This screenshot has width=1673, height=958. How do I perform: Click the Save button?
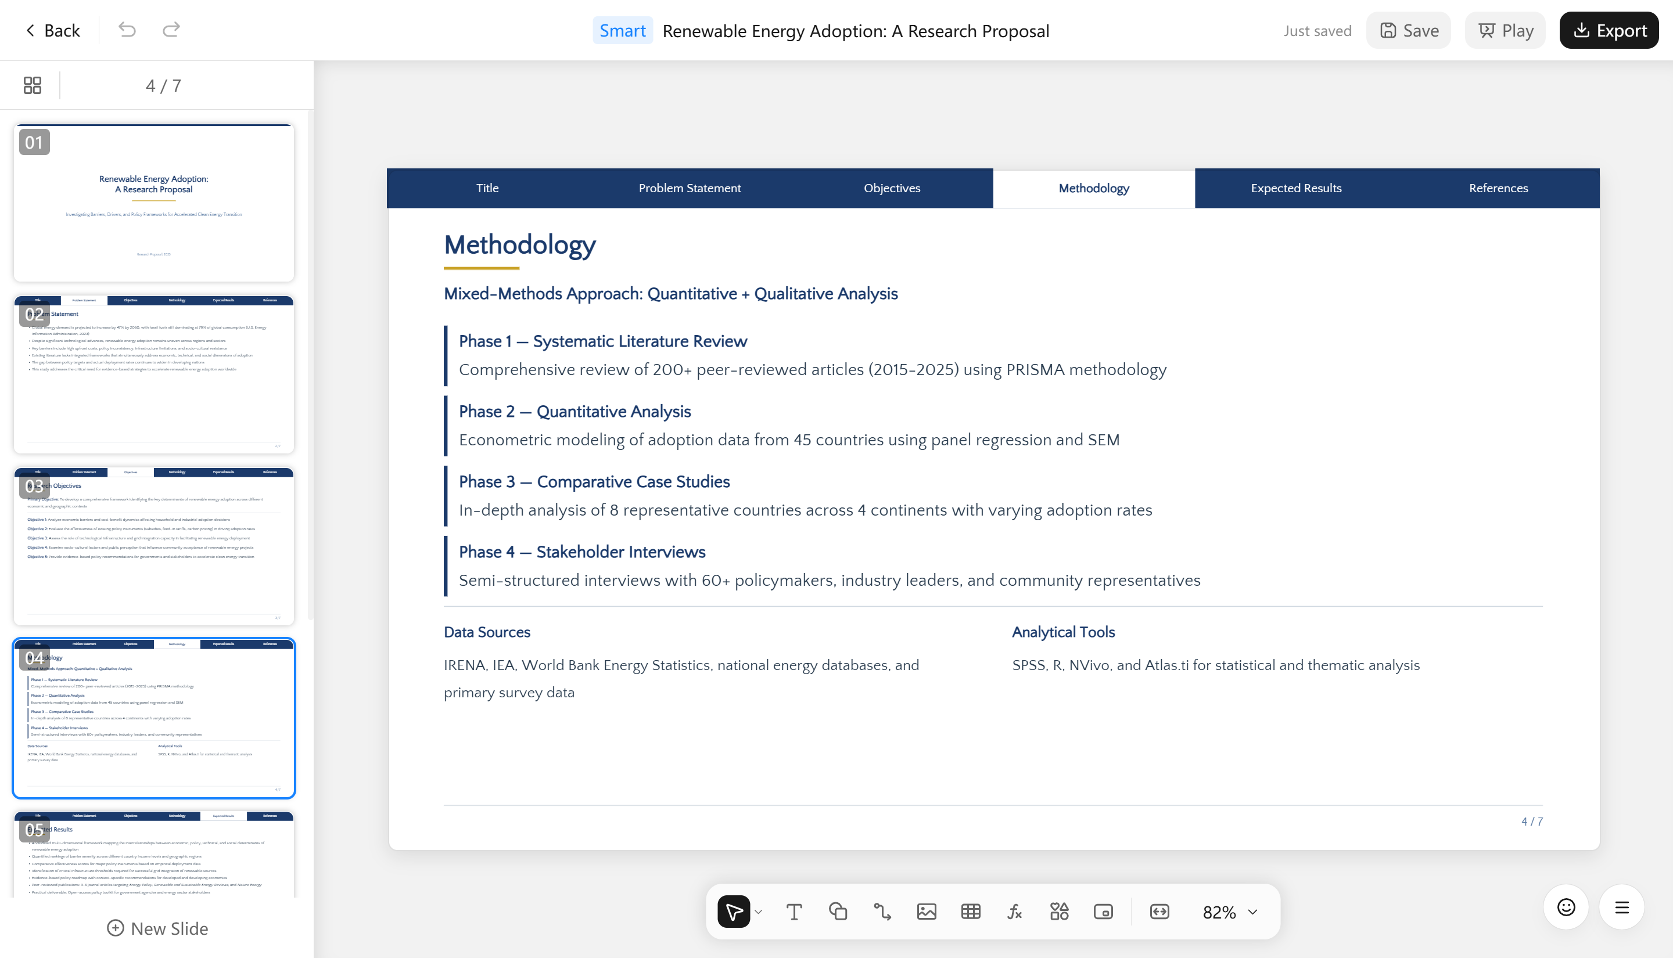1409,30
